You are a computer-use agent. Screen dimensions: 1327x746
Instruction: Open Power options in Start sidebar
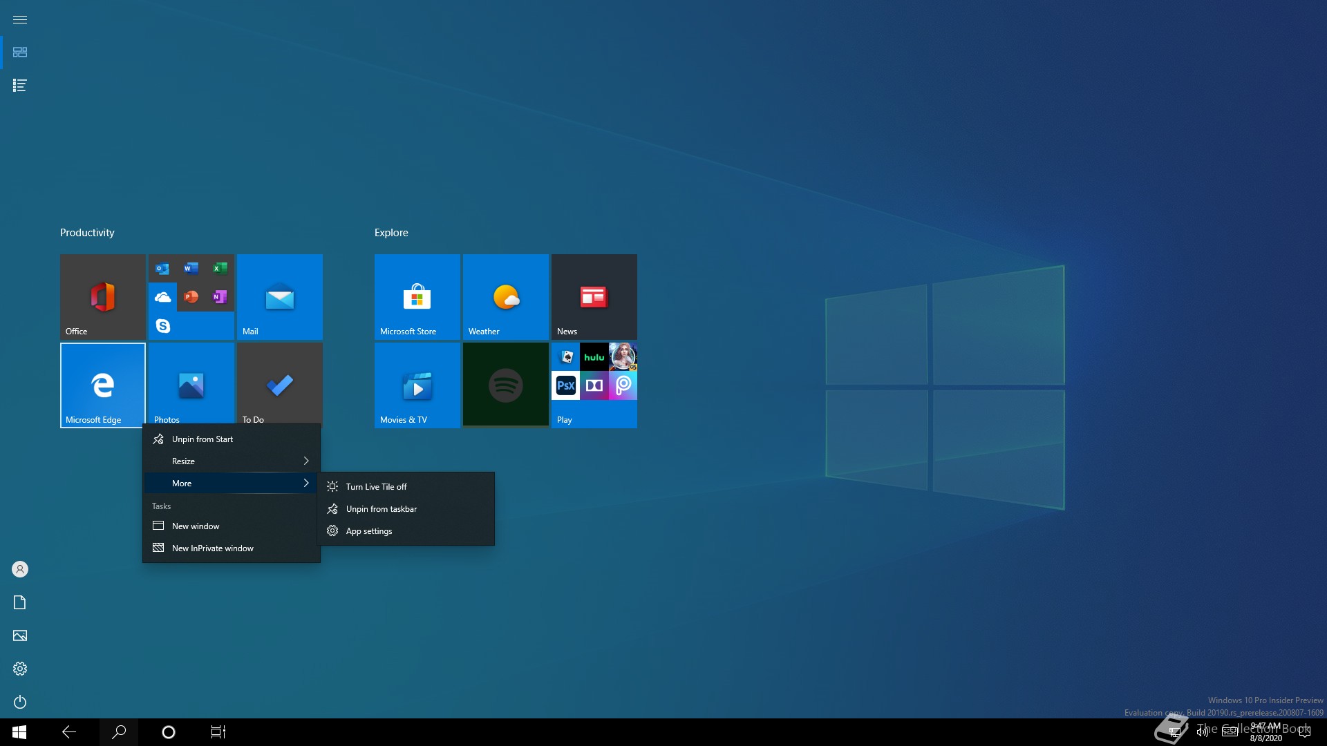coord(20,702)
